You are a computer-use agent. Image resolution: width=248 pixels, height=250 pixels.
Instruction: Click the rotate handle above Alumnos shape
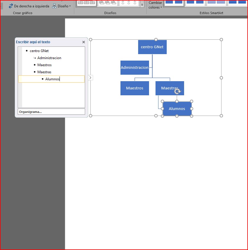point(177,92)
